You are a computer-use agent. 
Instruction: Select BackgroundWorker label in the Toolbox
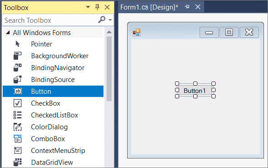[x=60, y=56]
